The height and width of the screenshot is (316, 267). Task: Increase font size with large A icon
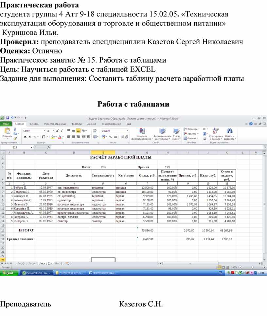point(57,131)
